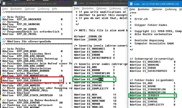Open Codierung menu in the ALASKA Lister window
Viewport: 182px width, 108px height.
tap(43, 9)
